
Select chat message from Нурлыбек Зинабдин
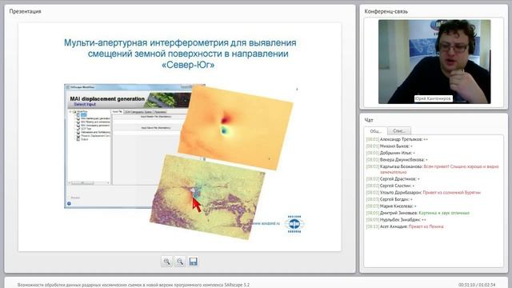point(396,220)
